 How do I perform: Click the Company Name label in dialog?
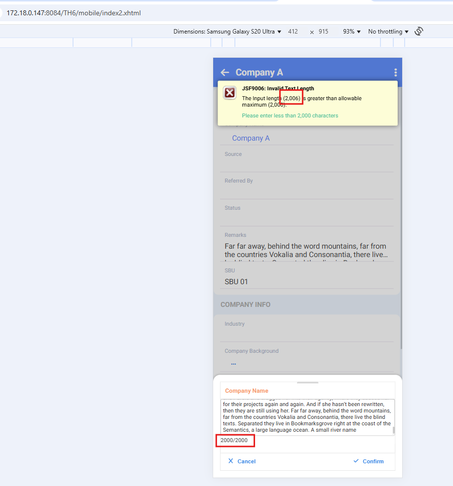(x=247, y=391)
